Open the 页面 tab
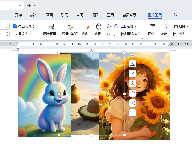 49,15
